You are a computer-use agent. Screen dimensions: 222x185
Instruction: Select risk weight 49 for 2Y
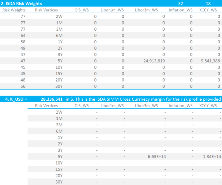coord(23,48)
